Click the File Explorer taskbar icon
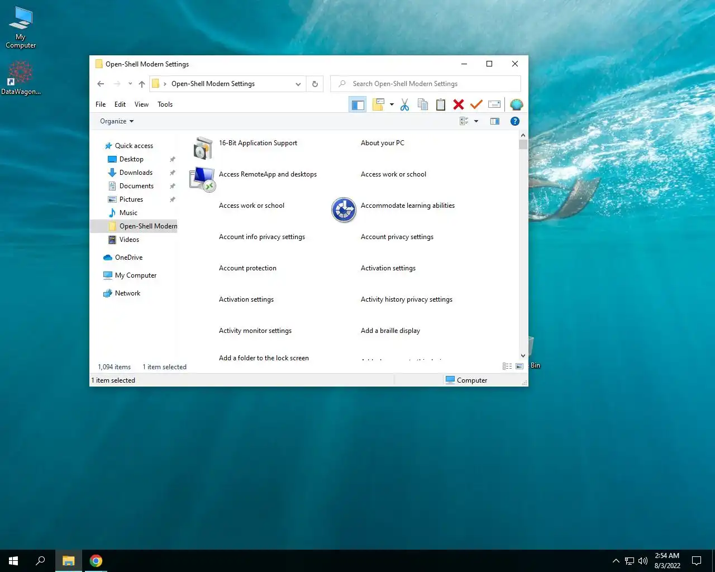 69,561
